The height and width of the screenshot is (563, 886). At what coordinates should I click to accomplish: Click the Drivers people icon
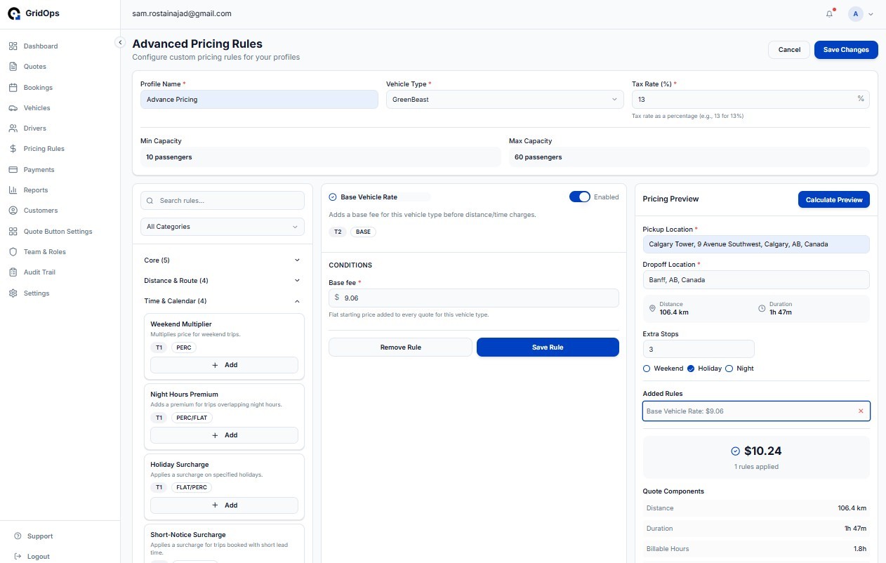(13, 128)
